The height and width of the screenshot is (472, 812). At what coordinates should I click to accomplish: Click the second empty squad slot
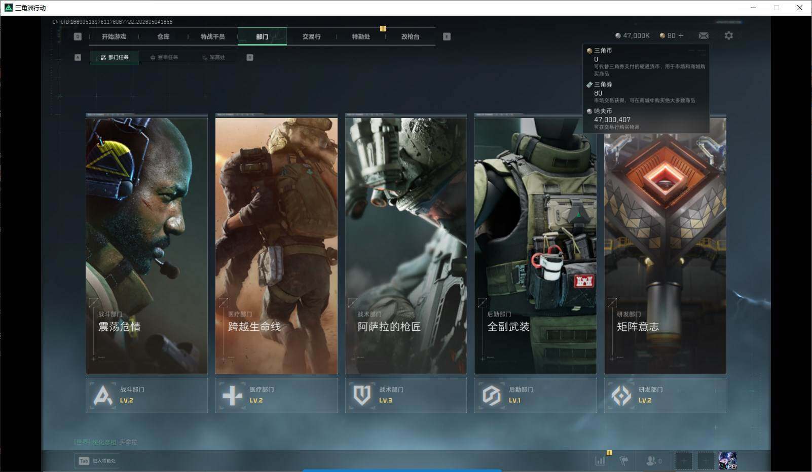[x=706, y=461]
